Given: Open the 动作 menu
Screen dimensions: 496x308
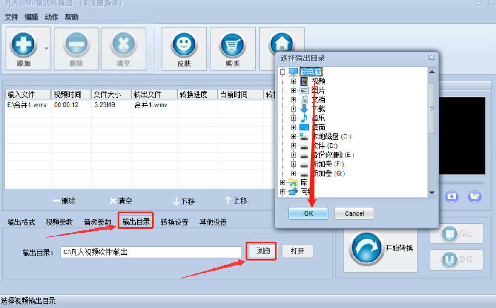Looking at the screenshot, I should [51, 17].
